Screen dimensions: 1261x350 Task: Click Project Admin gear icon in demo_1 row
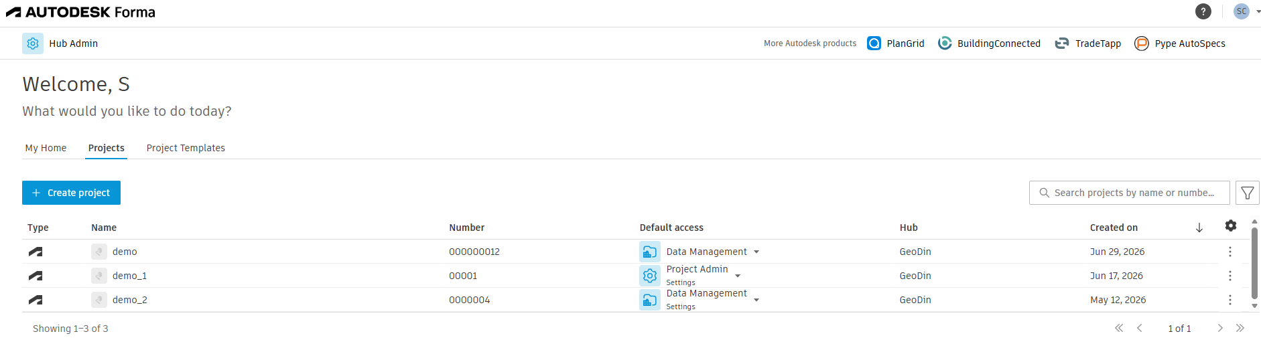coord(650,276)
